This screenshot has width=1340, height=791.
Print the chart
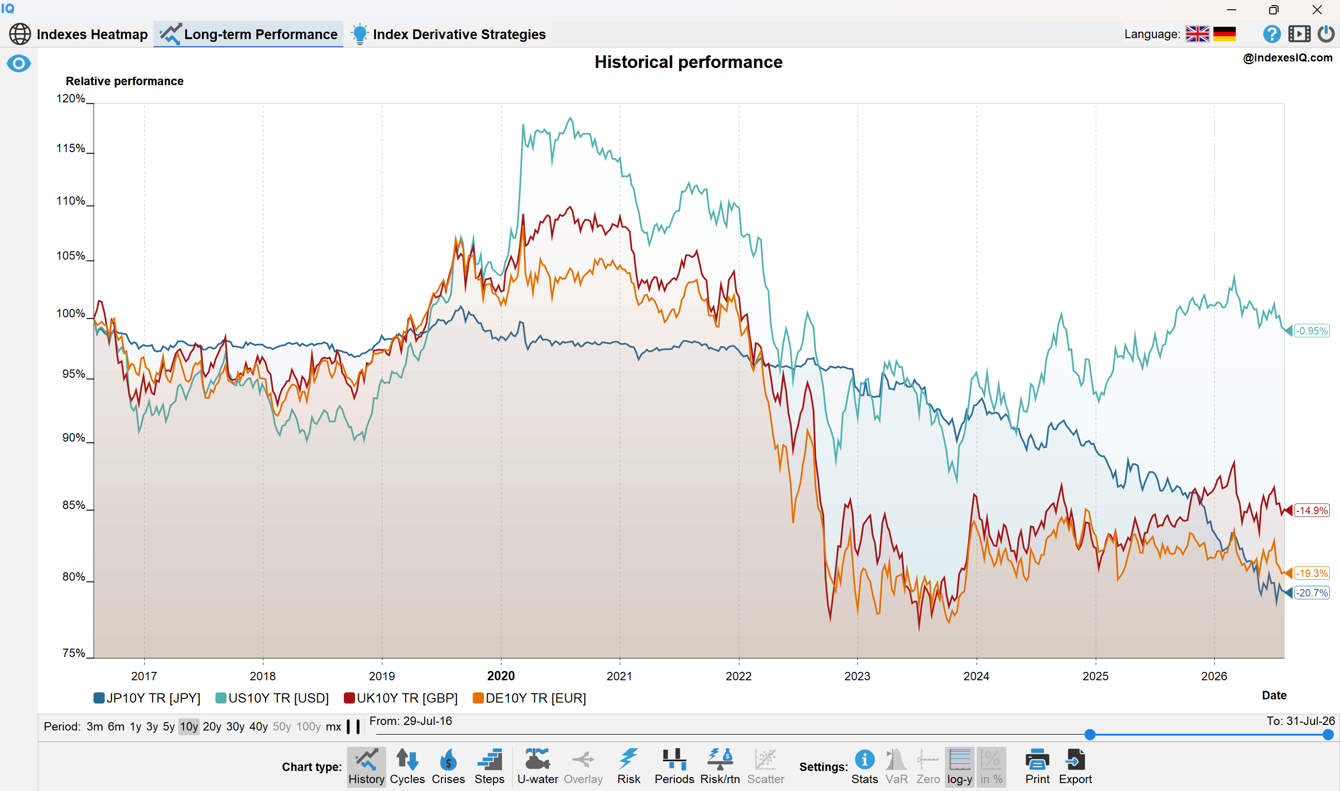point(1037,766)
